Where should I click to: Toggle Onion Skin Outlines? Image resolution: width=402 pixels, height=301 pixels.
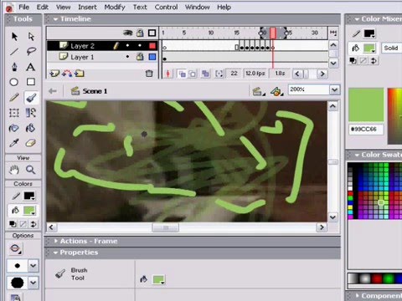pyautogui.click(x=193, y=74)
